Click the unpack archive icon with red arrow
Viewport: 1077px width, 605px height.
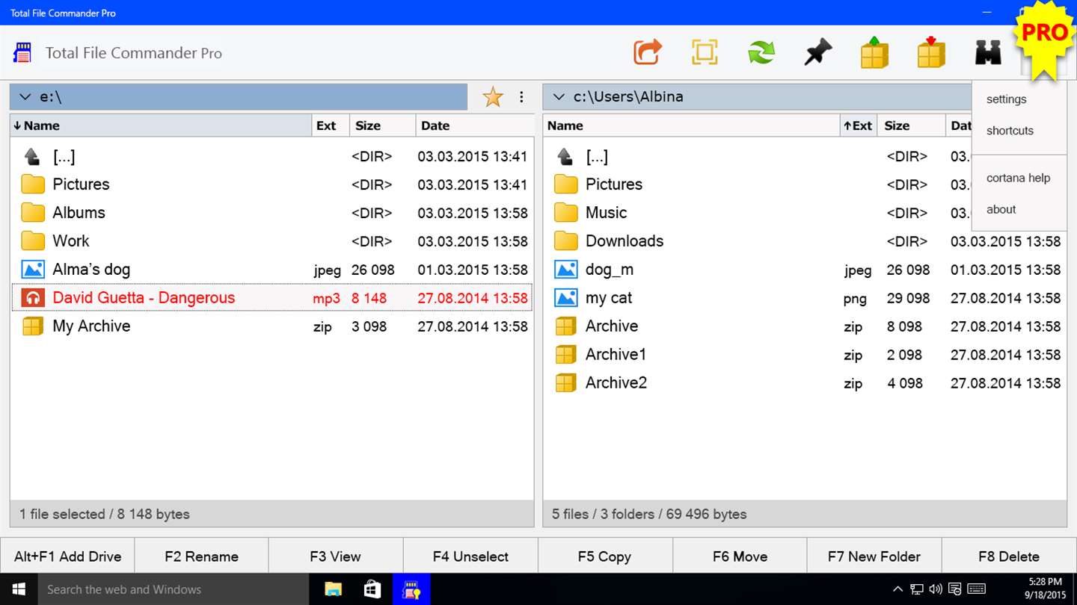pos(931,52)
